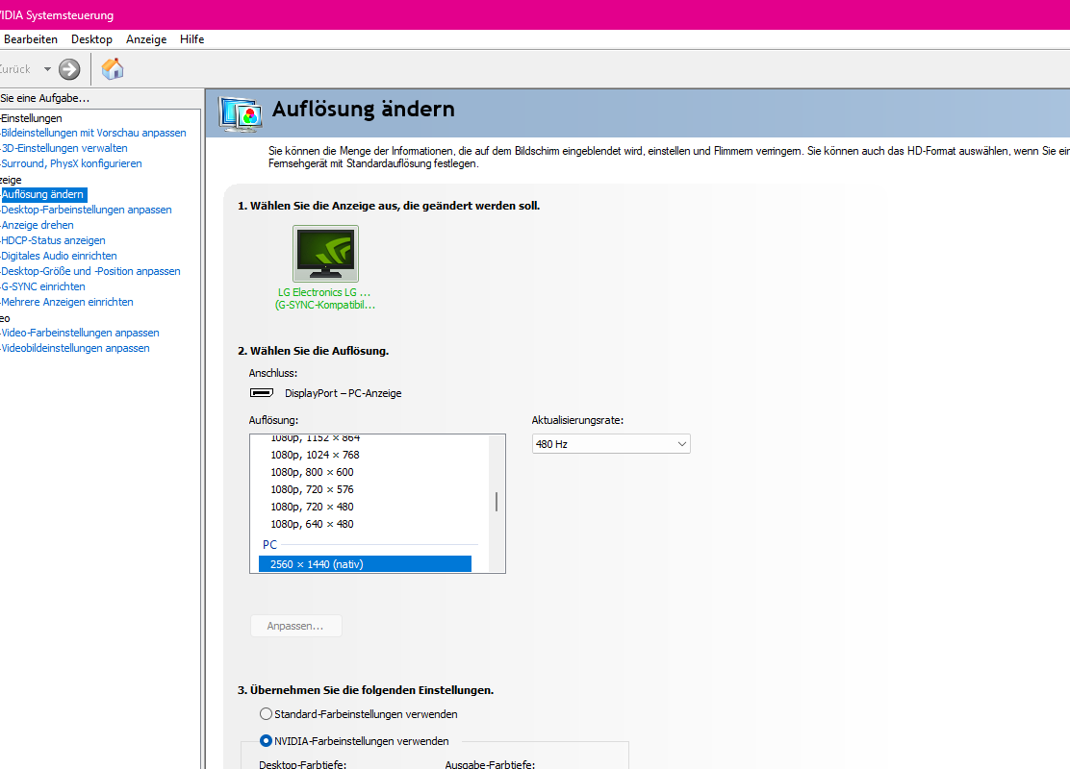
Task: Open Video-Farbeinstellungen anpassen page
Action: [x=80, y=333]
